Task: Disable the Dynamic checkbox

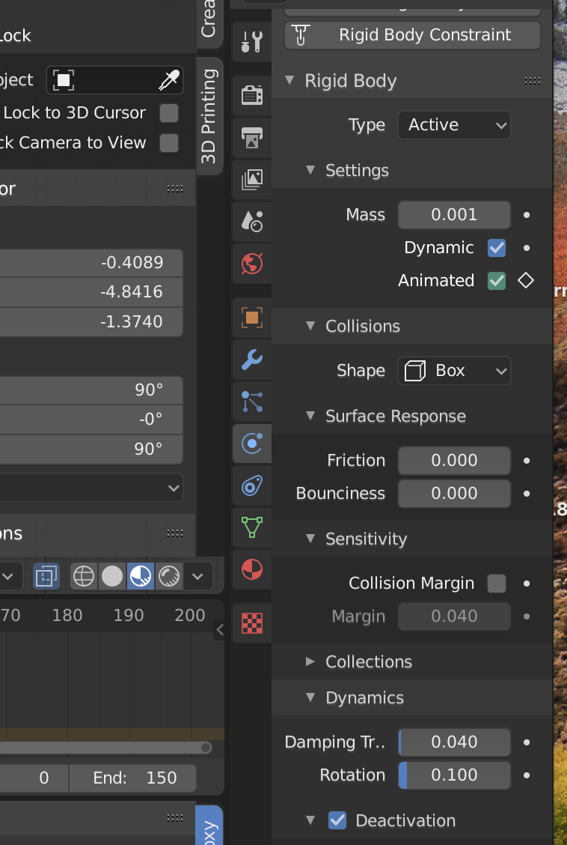Action: 496,247
